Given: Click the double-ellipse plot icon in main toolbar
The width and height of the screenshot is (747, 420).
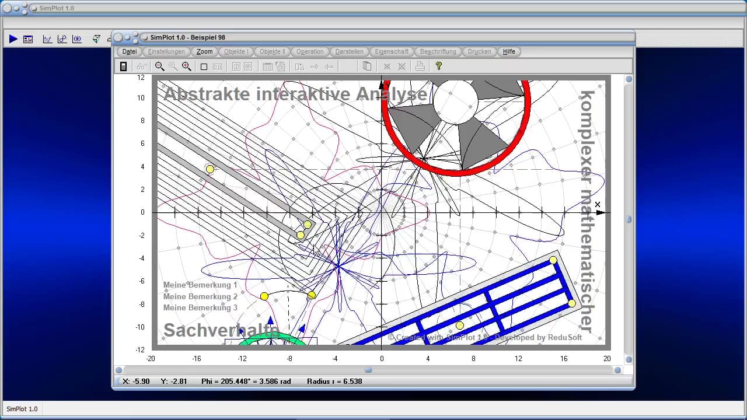Looking at the screenshot, I should tap(77, 39).
